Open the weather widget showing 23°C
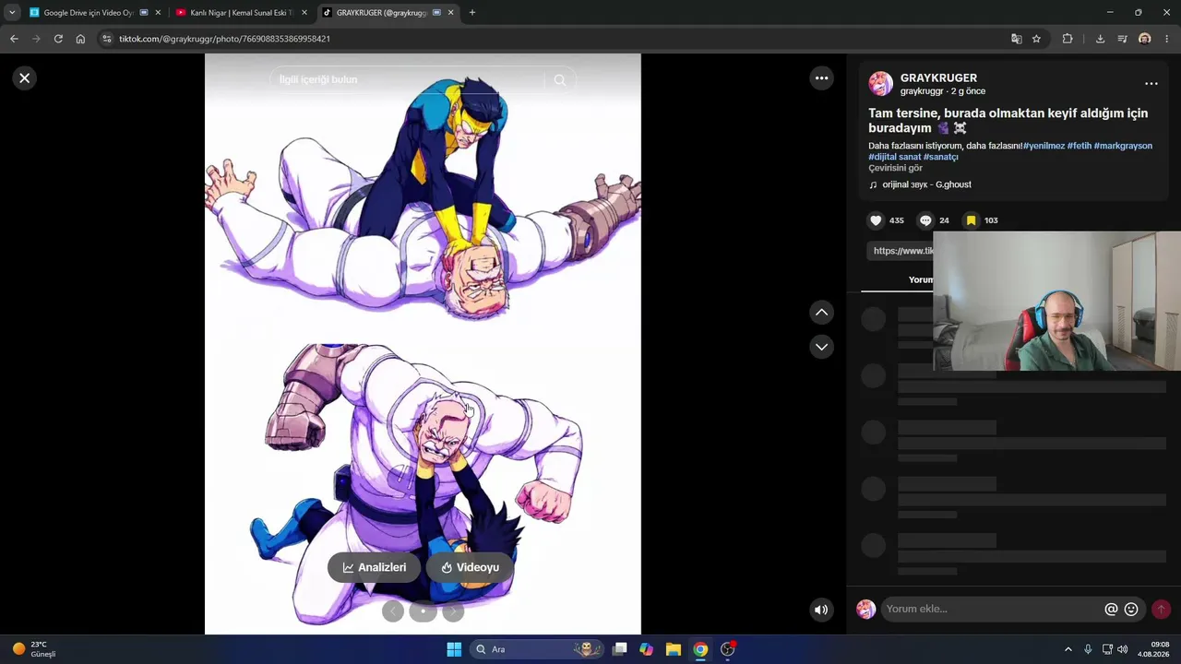 [x=33, y=649]
